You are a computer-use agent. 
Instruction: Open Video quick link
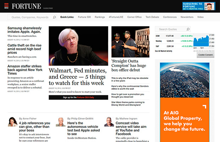200,17
